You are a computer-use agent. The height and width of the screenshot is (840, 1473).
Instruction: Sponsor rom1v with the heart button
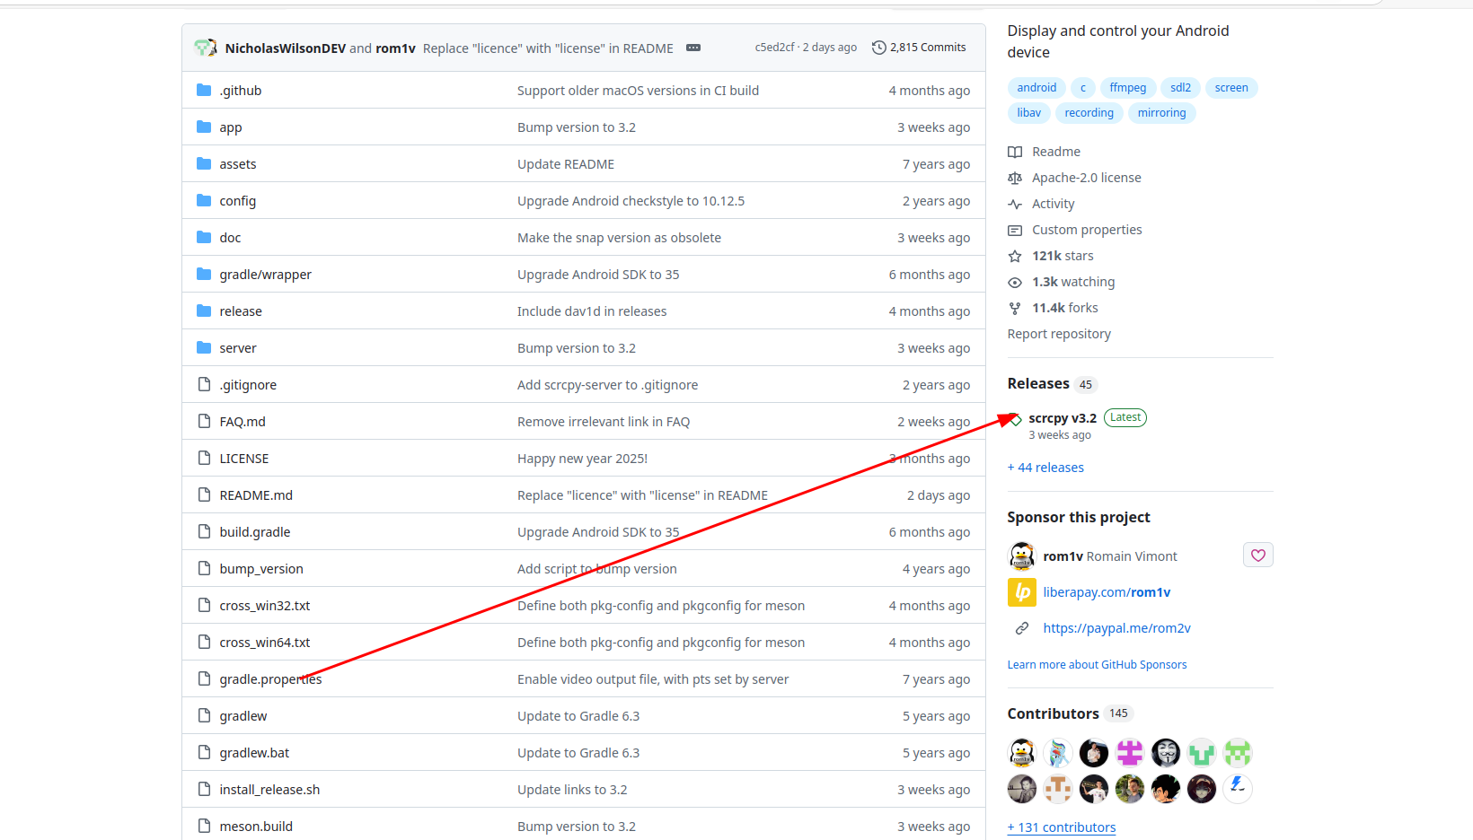click(x=1258, y=556)
